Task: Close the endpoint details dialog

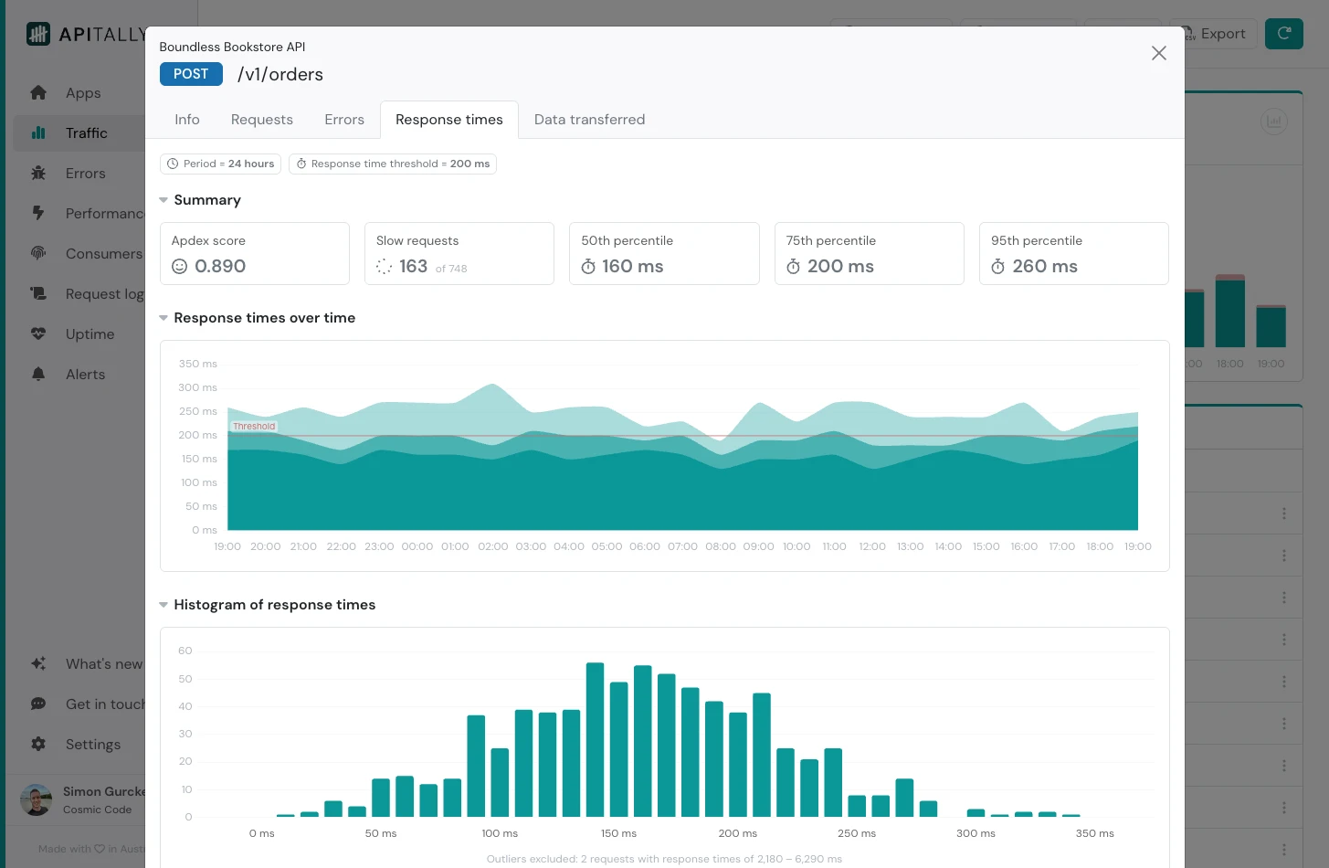Action: click(1159, 53)
